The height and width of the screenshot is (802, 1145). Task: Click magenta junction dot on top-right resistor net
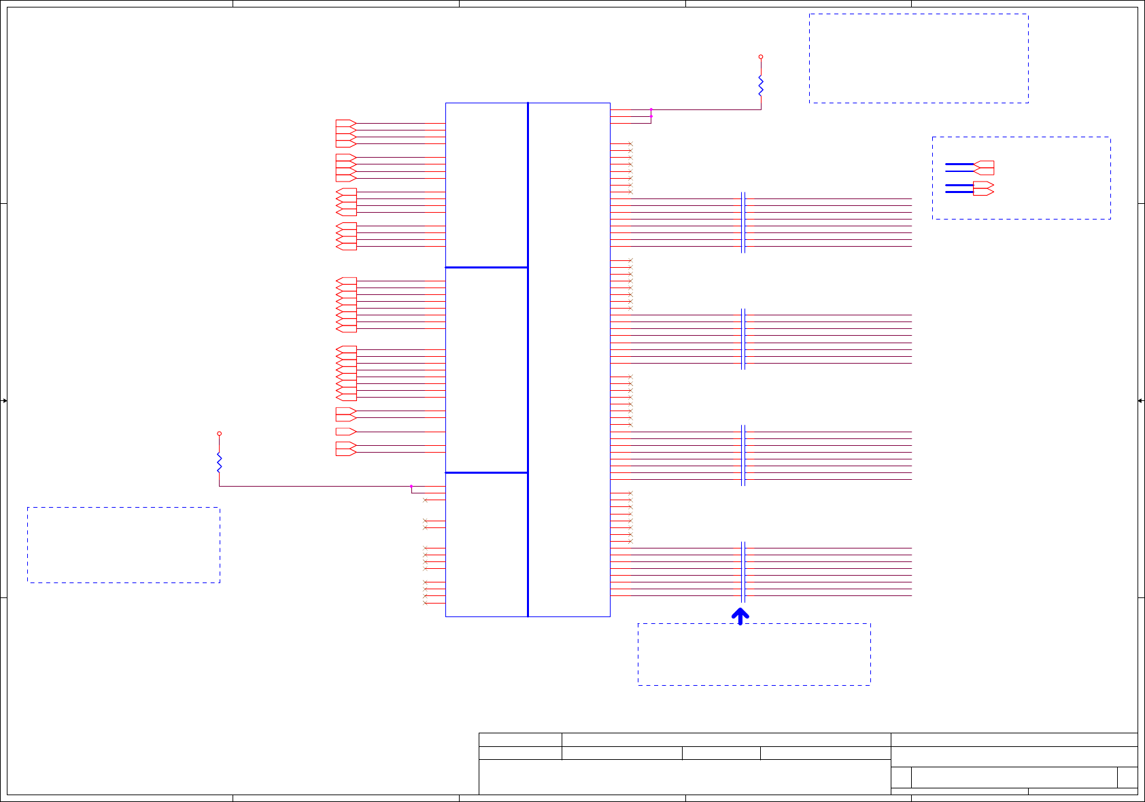[x=651, y=109]
